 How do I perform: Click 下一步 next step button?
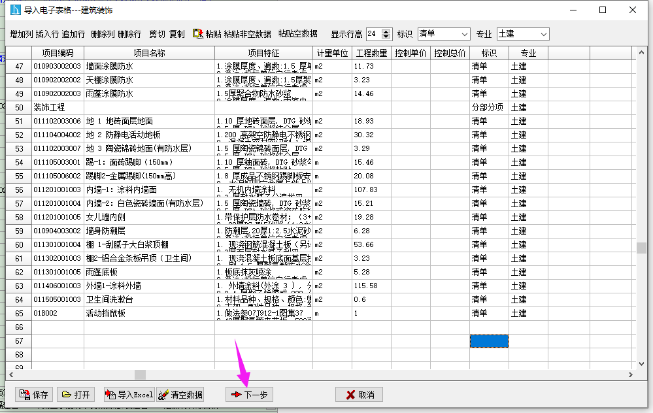click(x=250, y=395)
